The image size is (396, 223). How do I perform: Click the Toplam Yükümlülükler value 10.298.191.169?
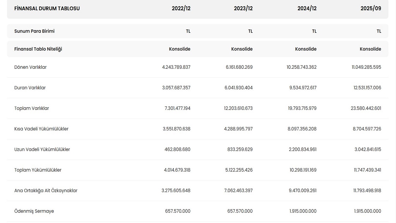tap(302, 170)
